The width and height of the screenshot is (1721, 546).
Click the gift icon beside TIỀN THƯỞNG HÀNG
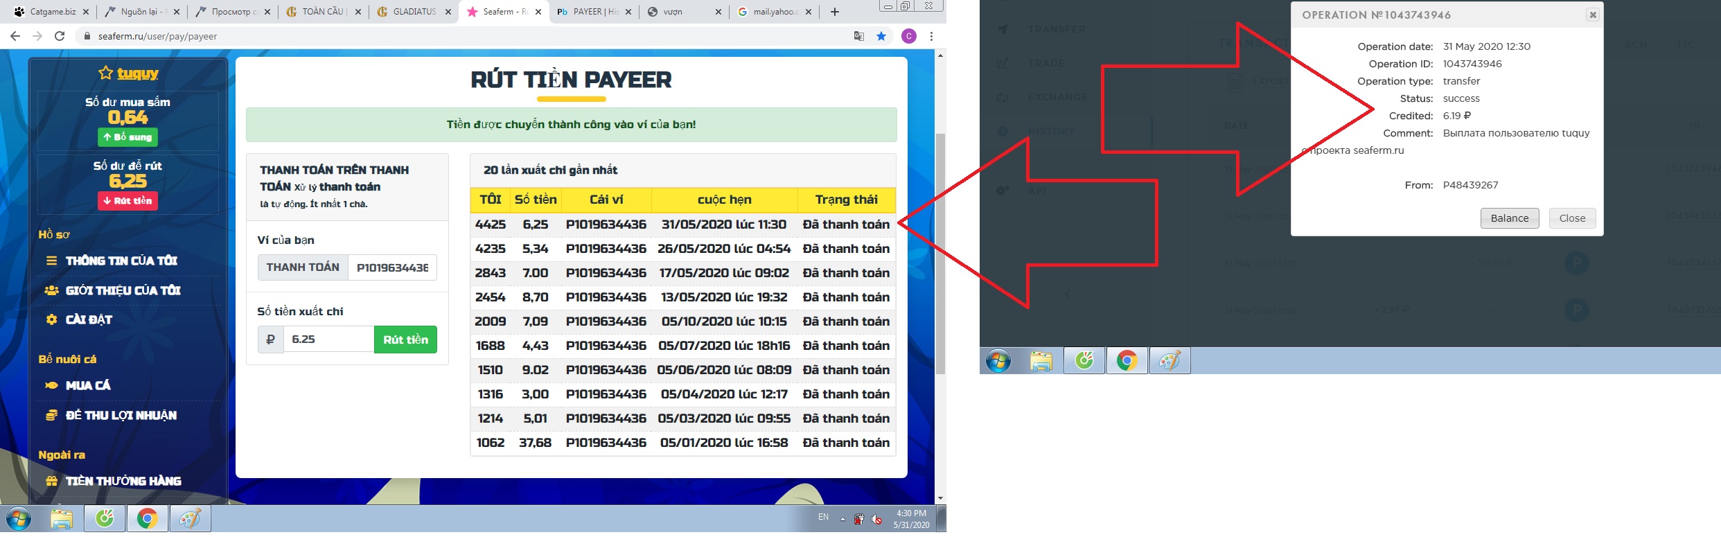pyautogui.click(x=51, y=481)
